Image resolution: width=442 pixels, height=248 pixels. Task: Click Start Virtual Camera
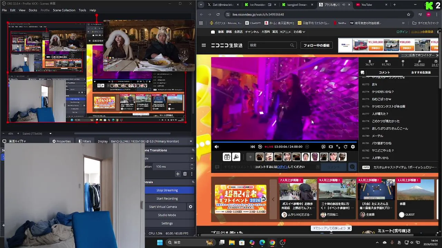click(x=163, y=207)
